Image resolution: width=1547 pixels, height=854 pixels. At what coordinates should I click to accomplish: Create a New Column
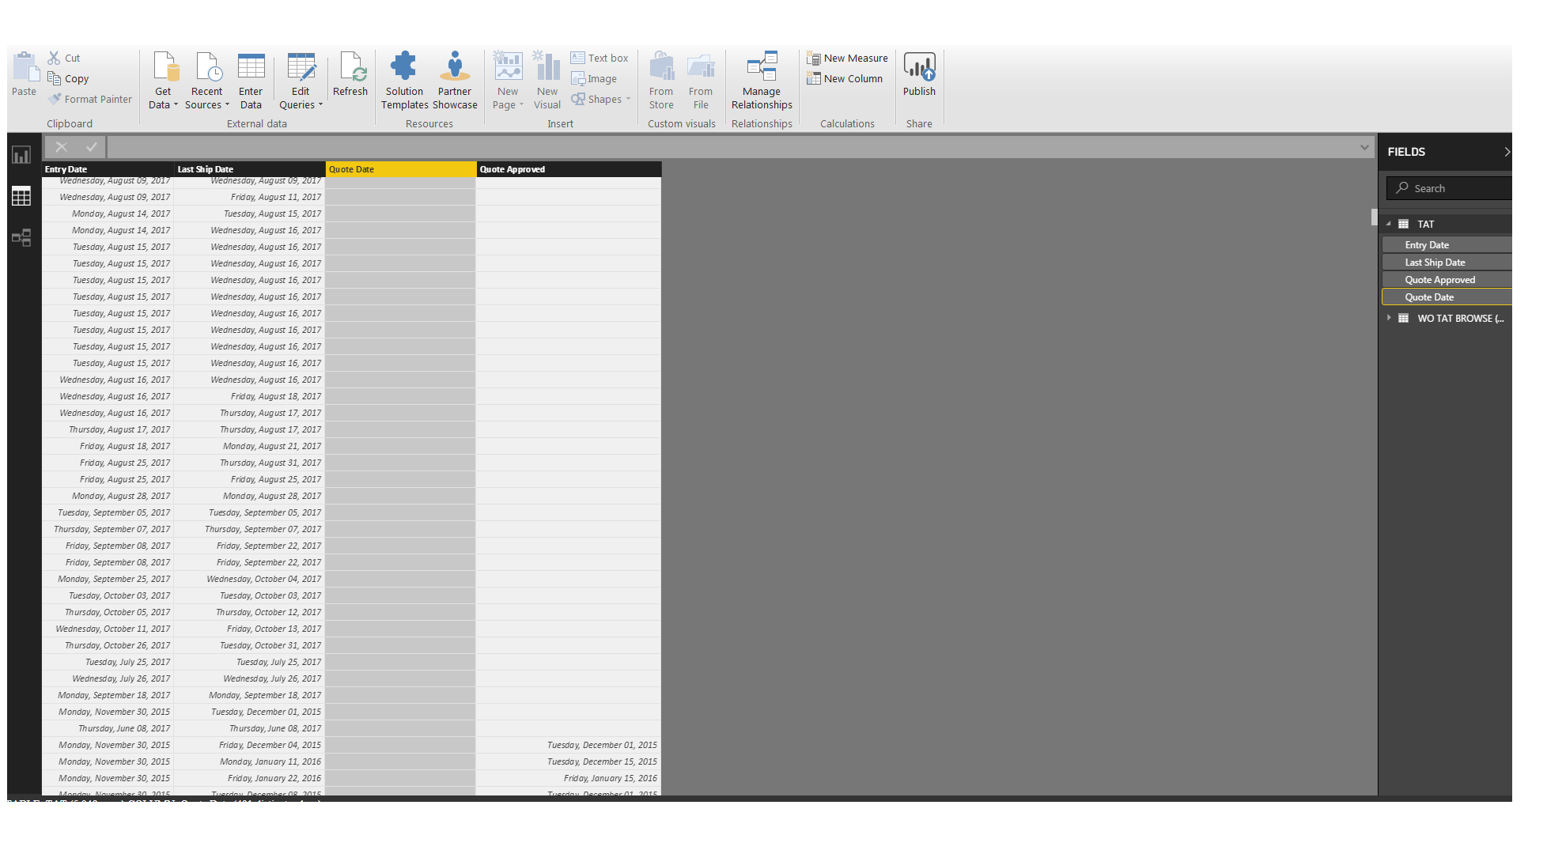[845, 78]
